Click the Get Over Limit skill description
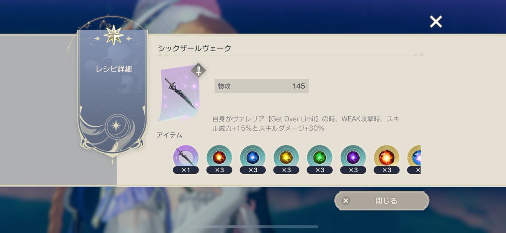The image size is (506, 233). [306, 124]
